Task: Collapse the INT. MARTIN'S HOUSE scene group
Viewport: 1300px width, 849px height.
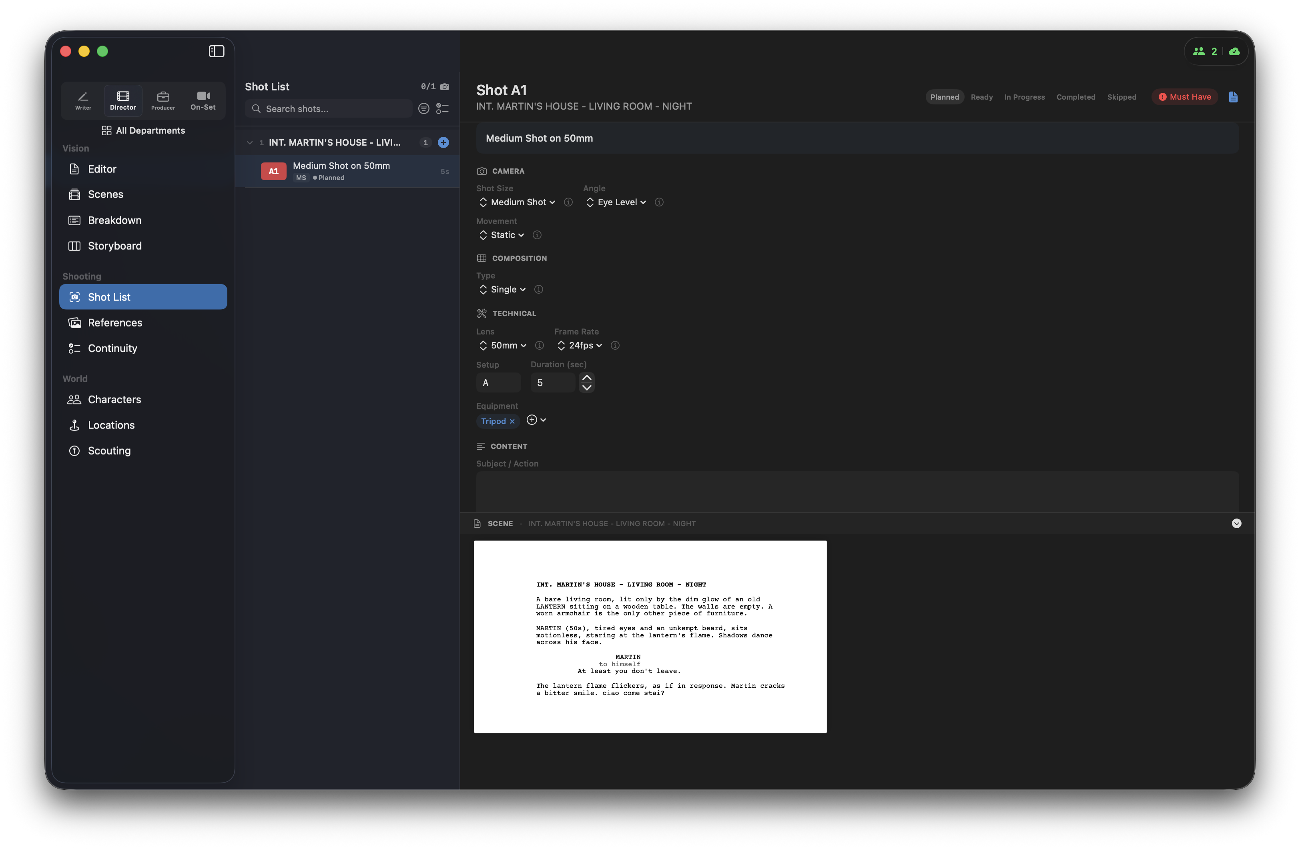Action: [250, 142]
